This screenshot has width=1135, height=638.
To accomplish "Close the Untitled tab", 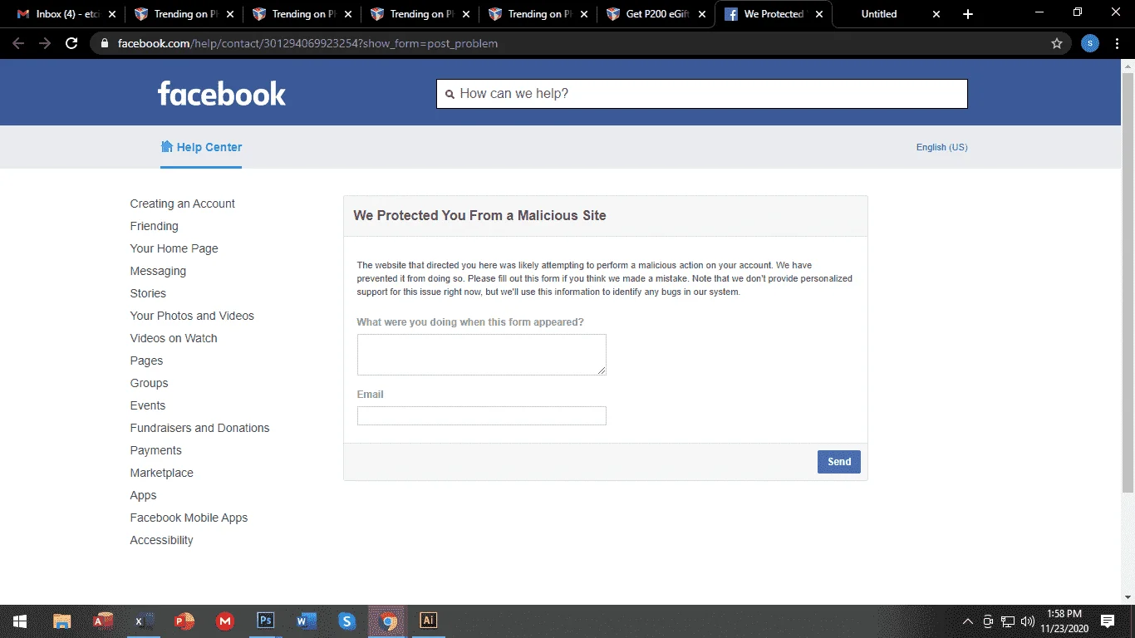I will pos(936,14).
